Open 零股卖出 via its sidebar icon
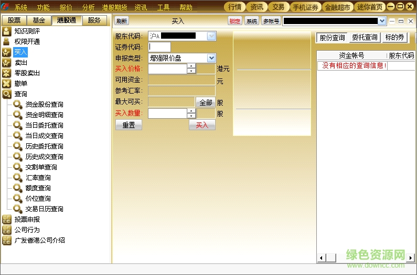Viewport: 417px width, 275px height. click(x=6, y=73)
